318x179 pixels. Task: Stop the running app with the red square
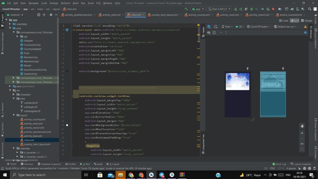point(273,9)
